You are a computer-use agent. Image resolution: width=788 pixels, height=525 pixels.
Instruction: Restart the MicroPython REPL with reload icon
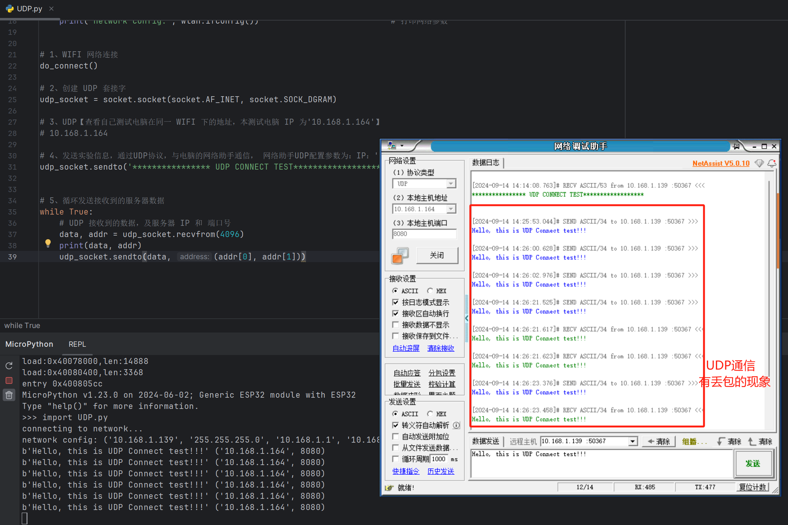tap(9, 366)
